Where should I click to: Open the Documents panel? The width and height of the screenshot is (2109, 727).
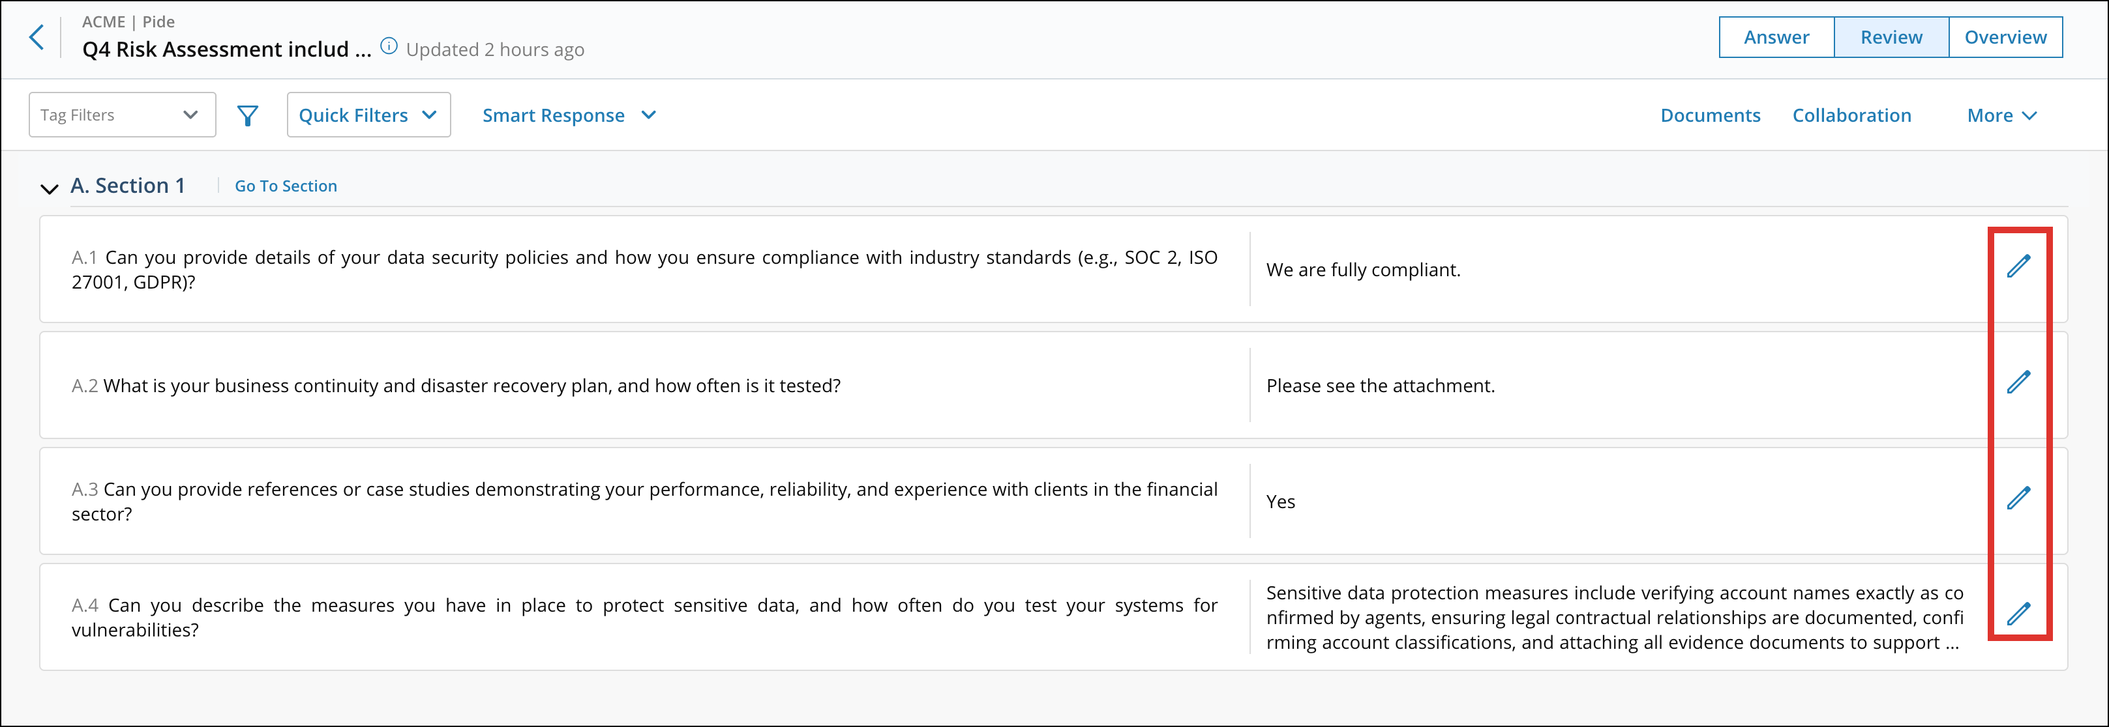[x=1711, y=115]
